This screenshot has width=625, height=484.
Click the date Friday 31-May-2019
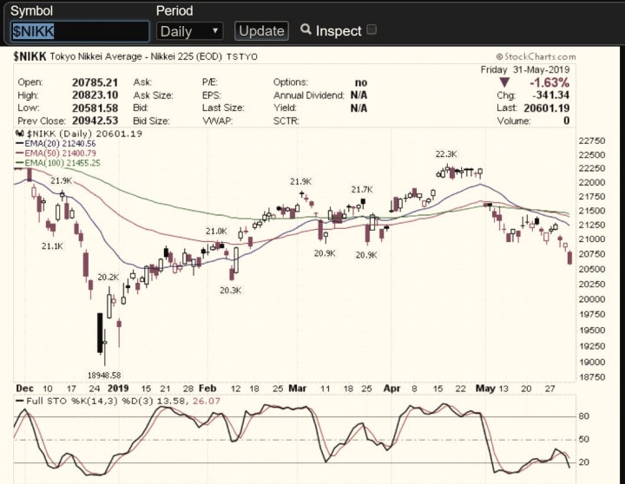click(525, 69)
